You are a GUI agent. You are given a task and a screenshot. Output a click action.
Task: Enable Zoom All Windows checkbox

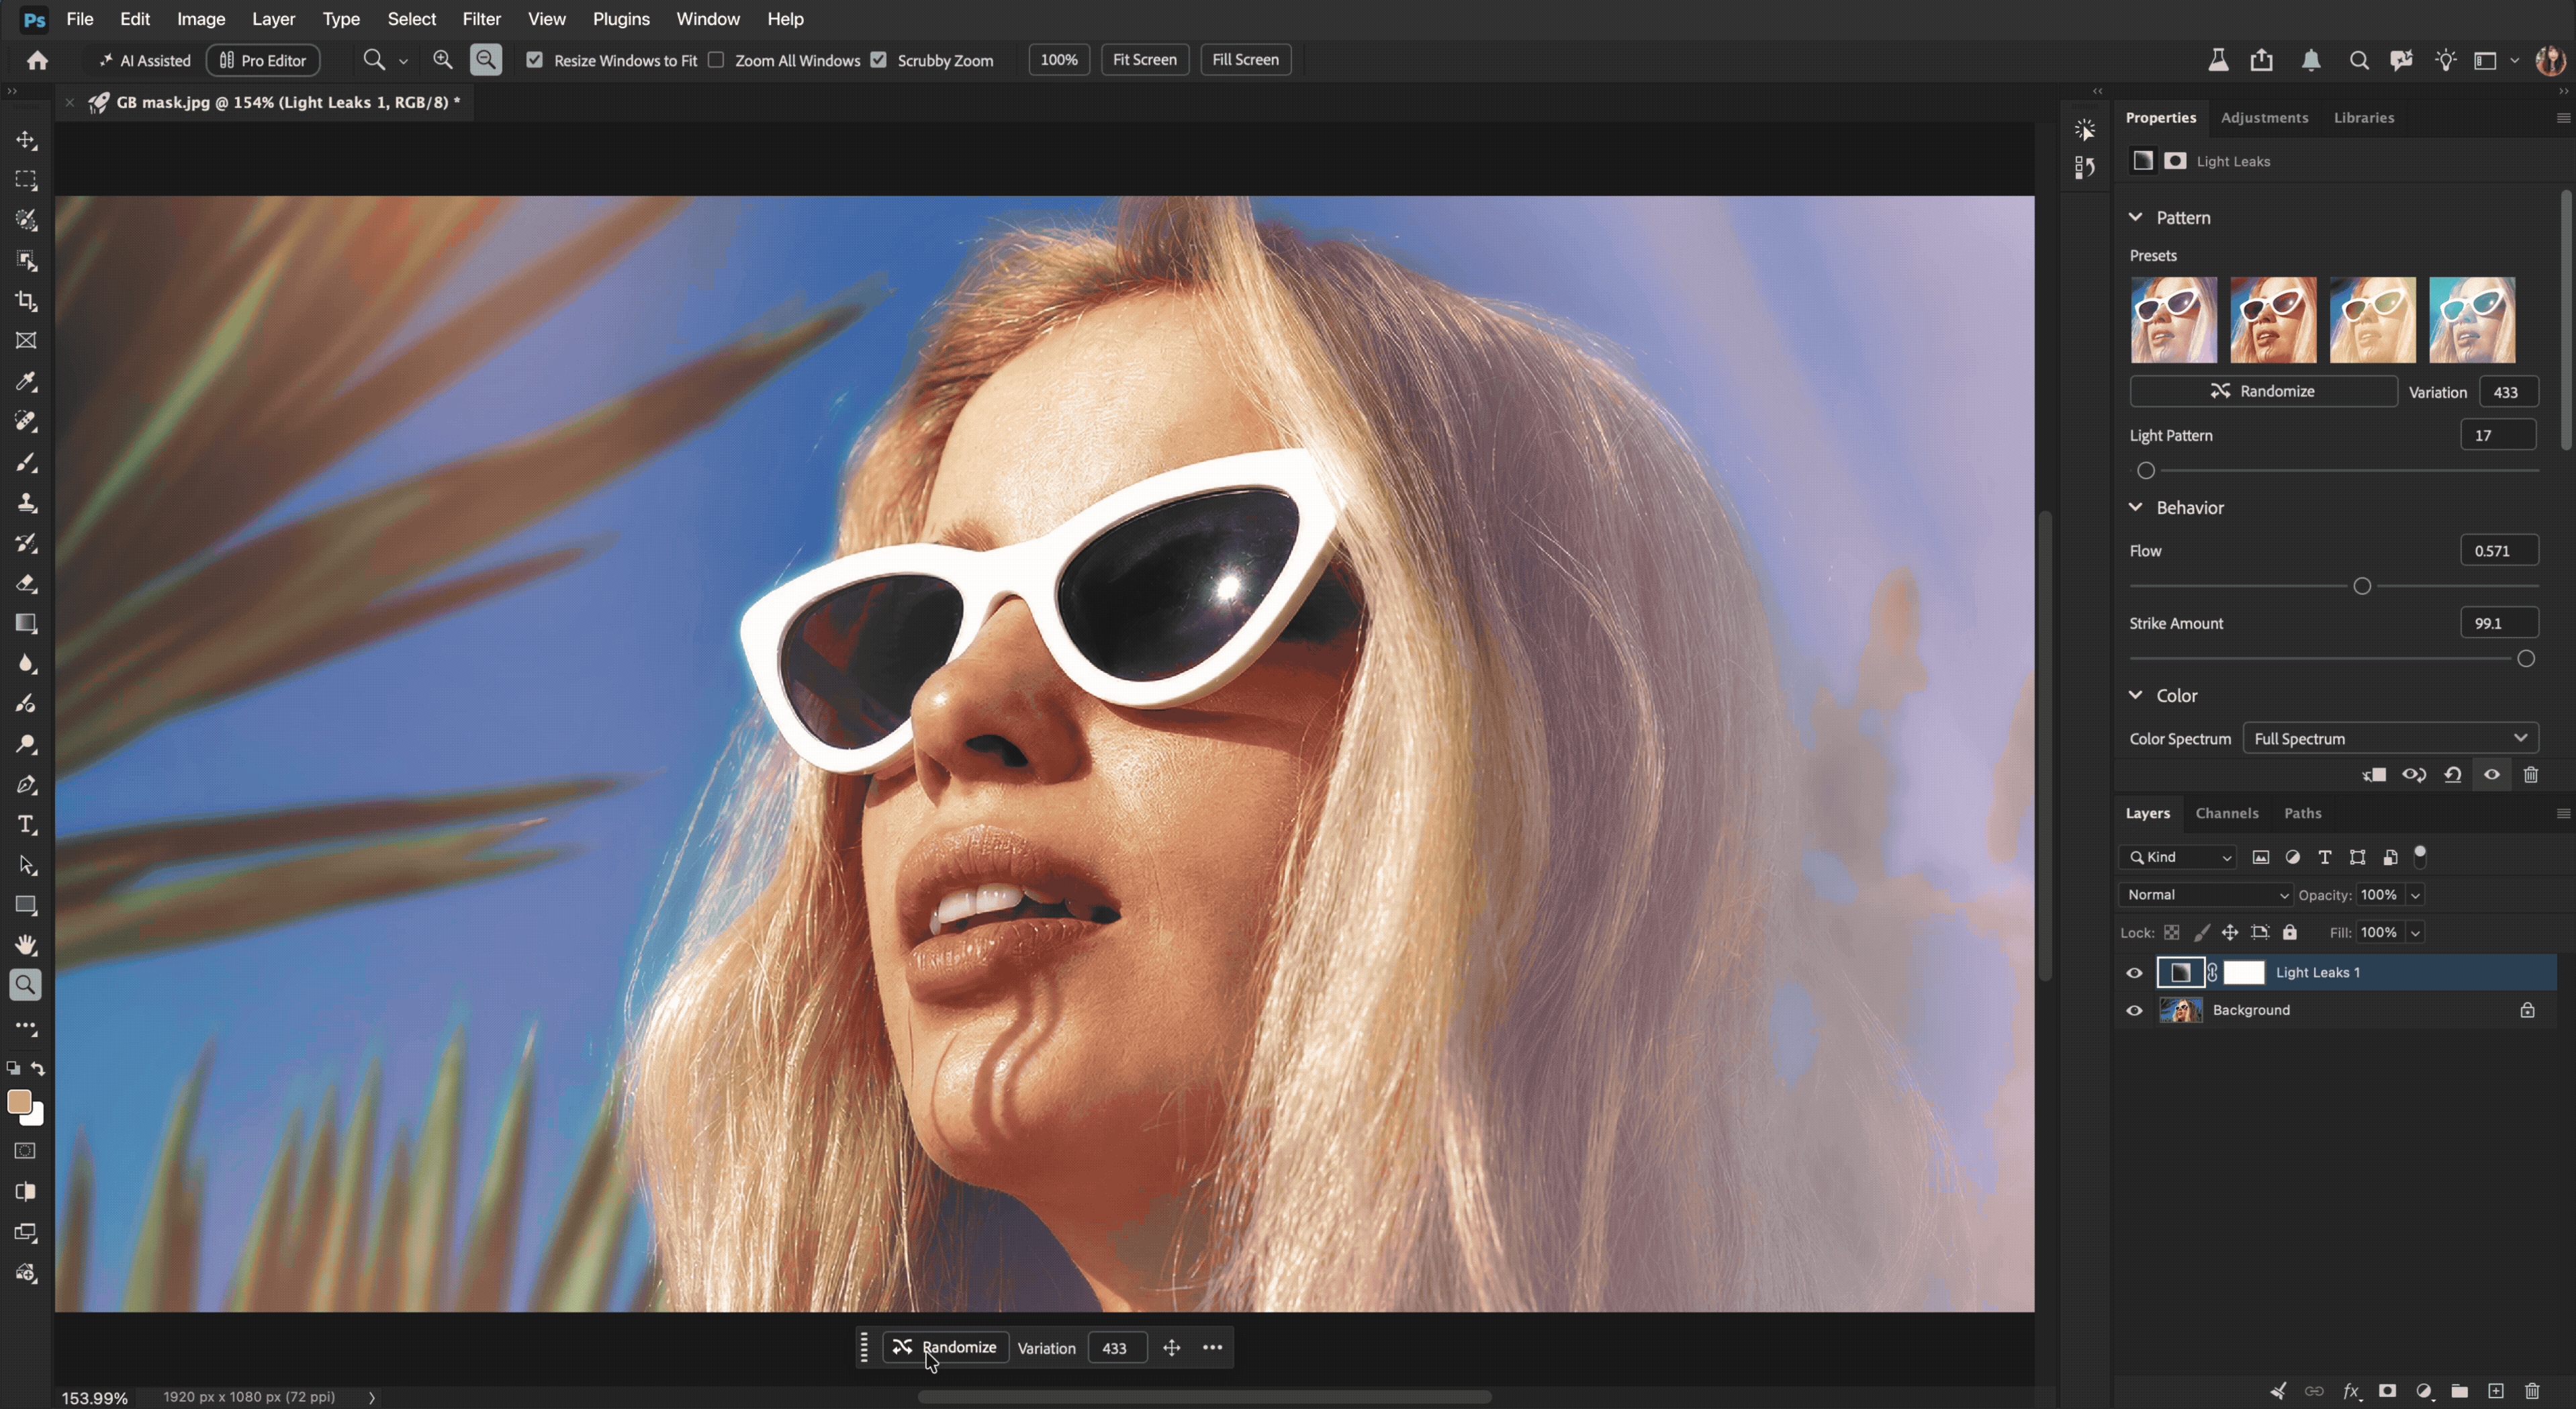click(716, 60)
